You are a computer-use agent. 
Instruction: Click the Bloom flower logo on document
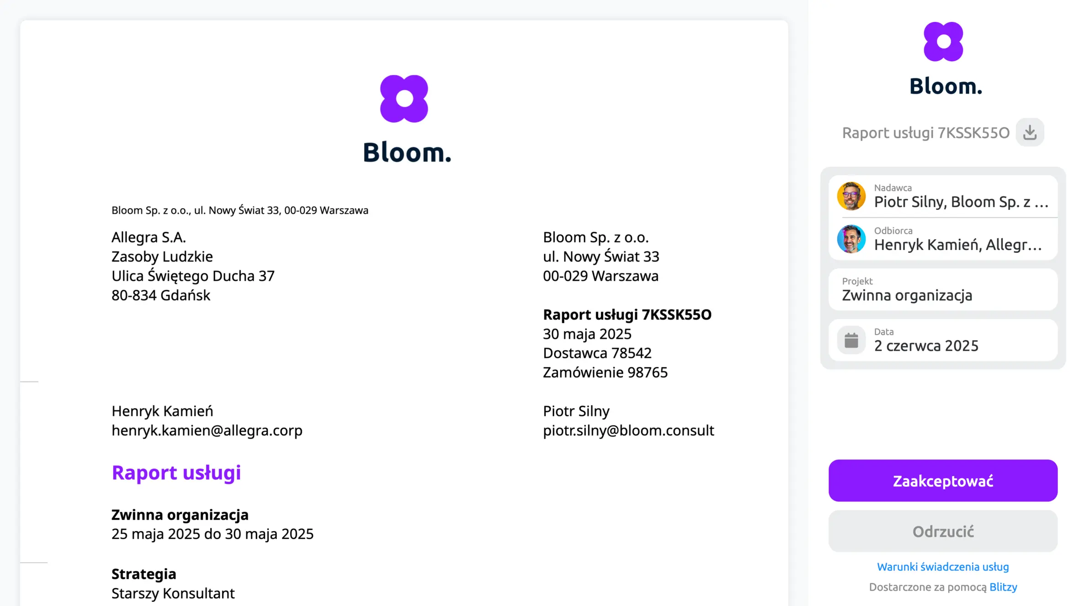pos(404,99)
